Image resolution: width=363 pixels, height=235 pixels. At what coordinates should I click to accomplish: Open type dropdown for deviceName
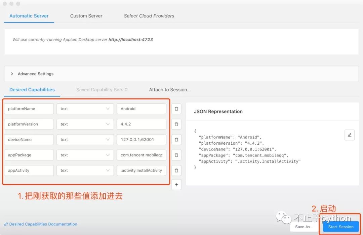point(85,140)
